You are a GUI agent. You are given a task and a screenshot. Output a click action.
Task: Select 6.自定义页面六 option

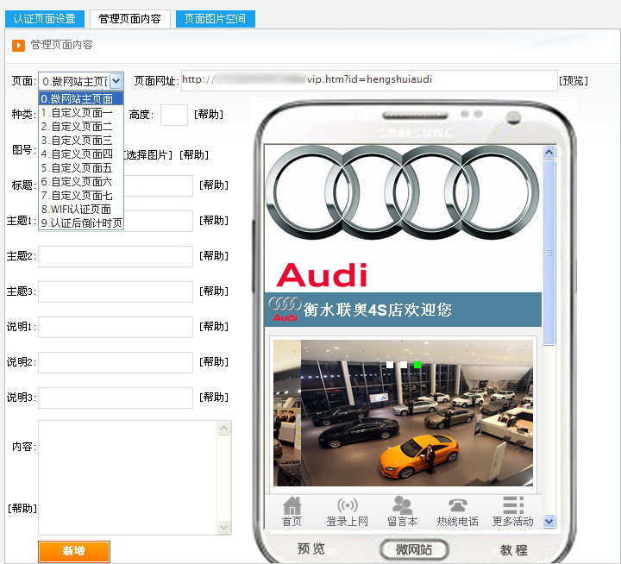tap(81, 182)
